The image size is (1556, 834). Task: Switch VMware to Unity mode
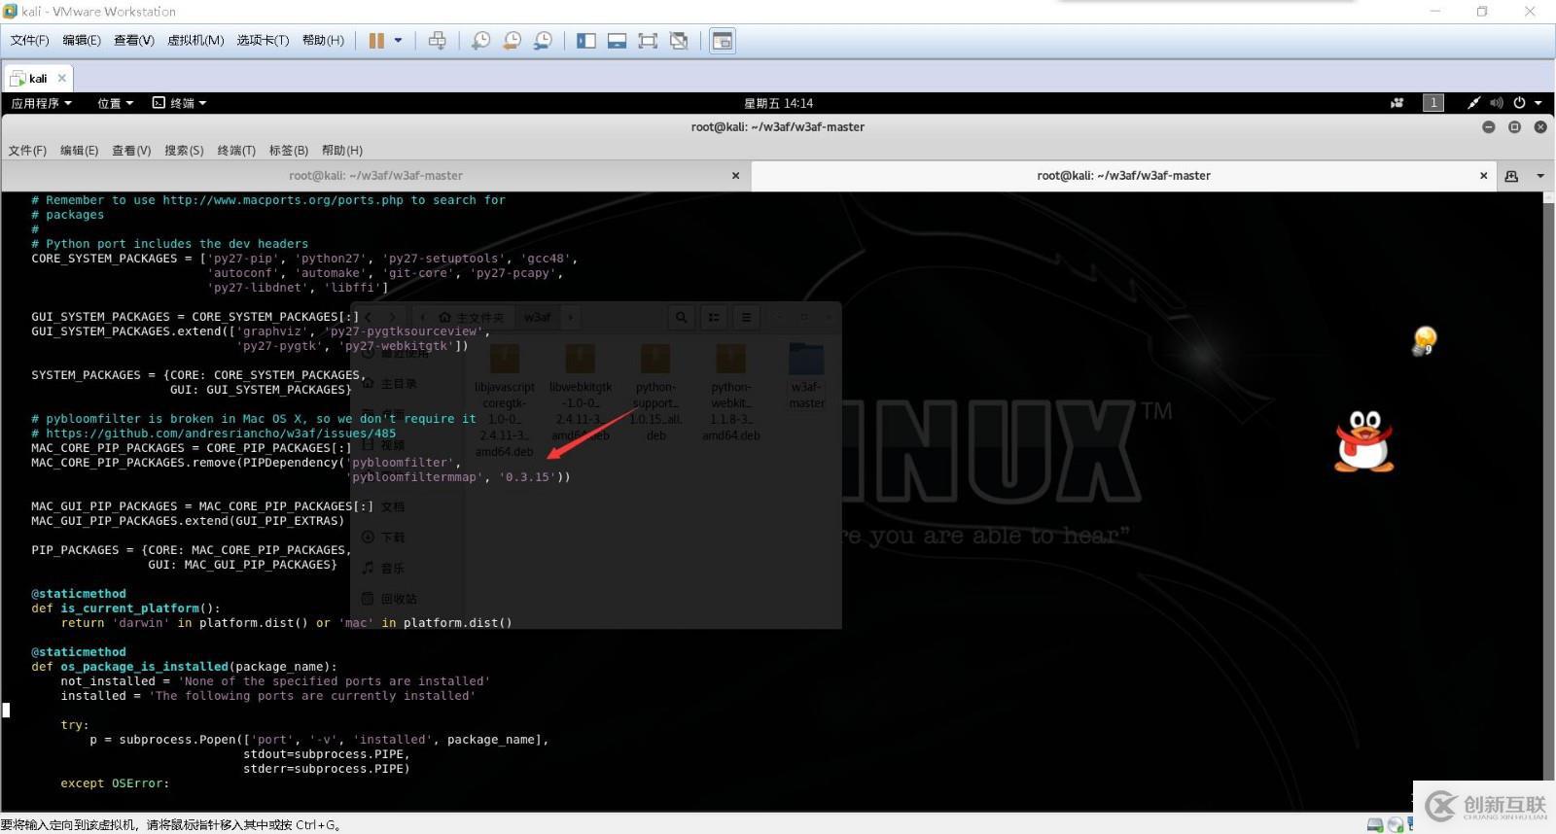679,41
